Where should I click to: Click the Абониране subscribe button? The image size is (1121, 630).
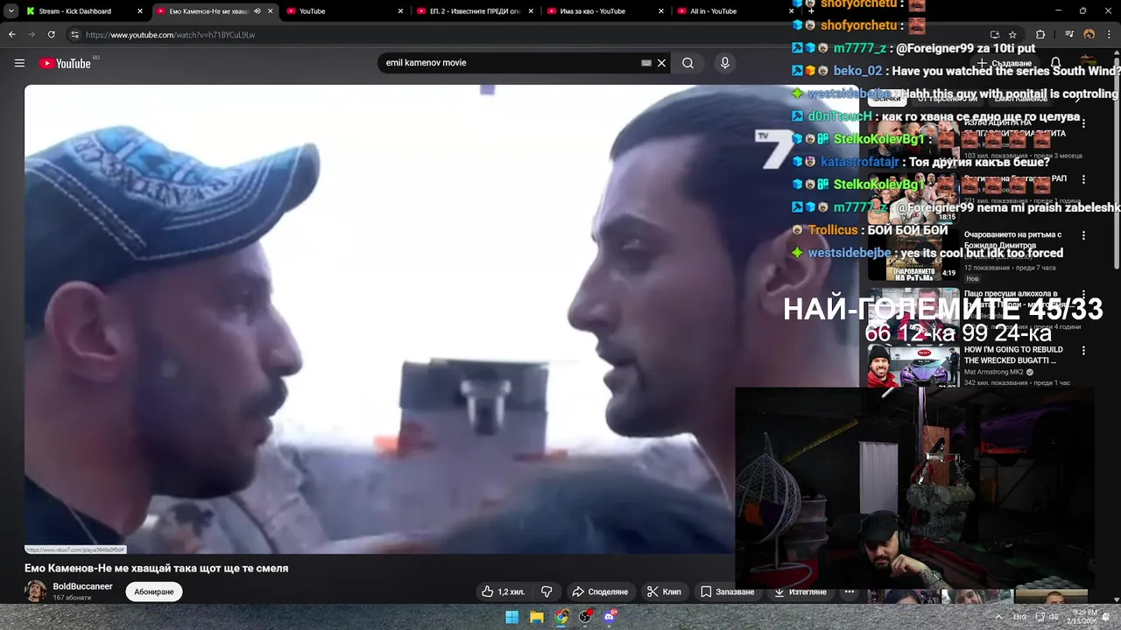click(x=154, y=592)
